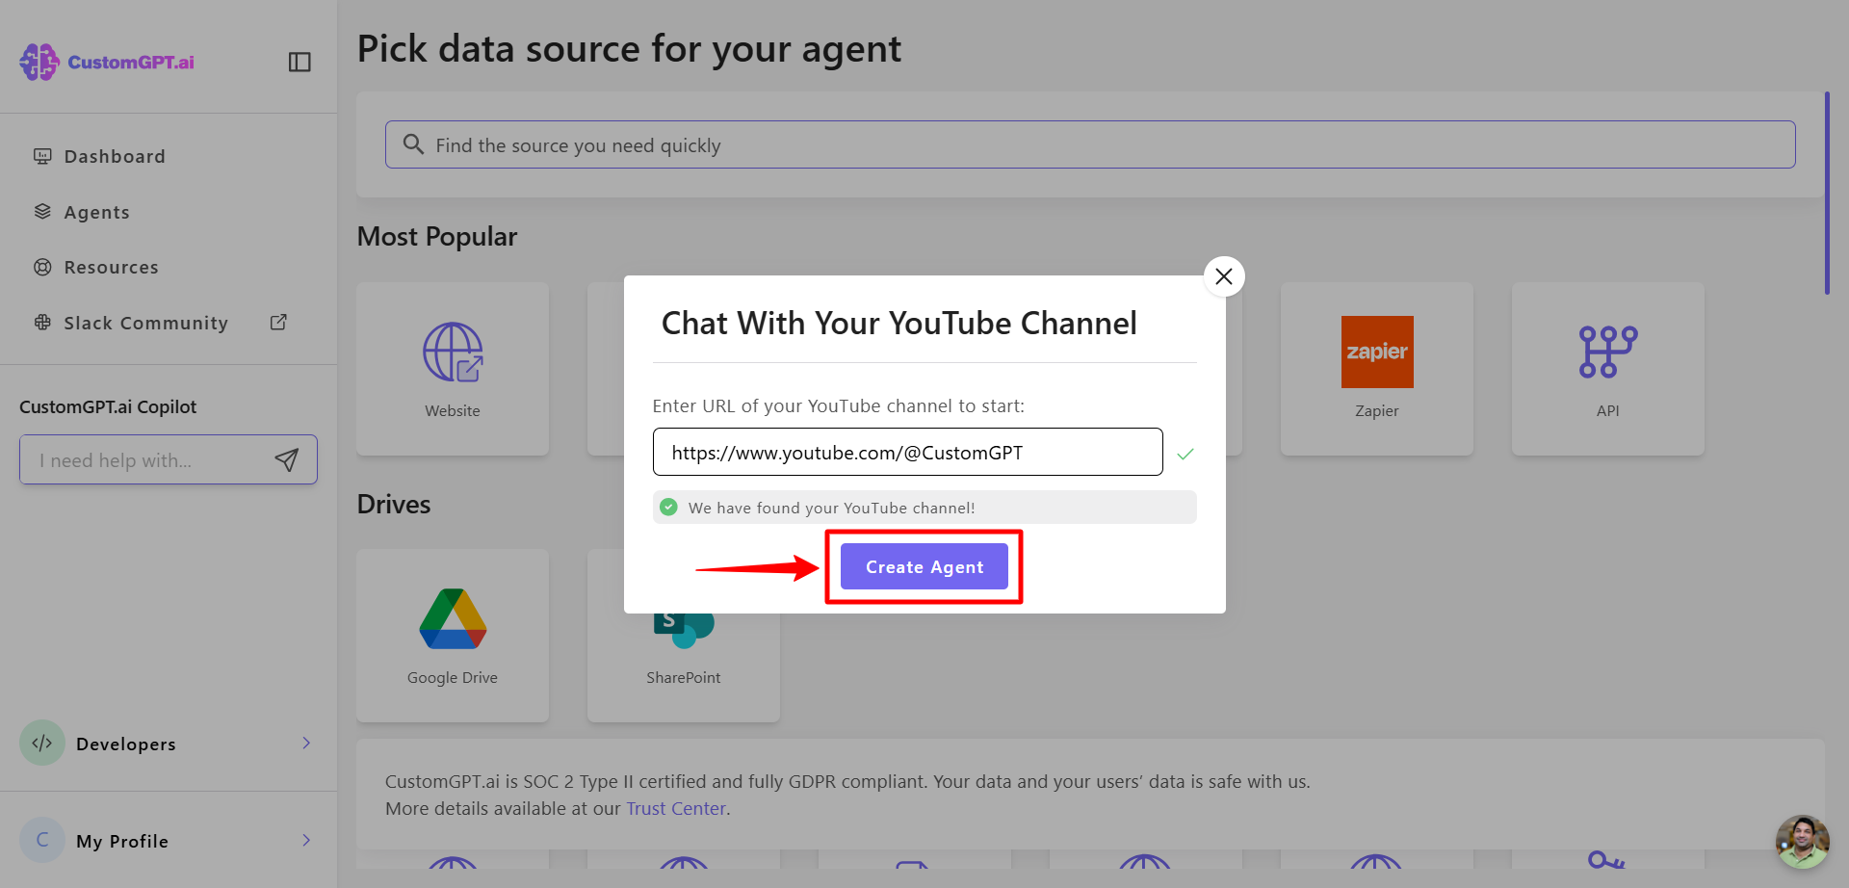Viewport: 1849px width, 888px height.
Task: Expand the My Profile chevron
Action: (306, 840)
